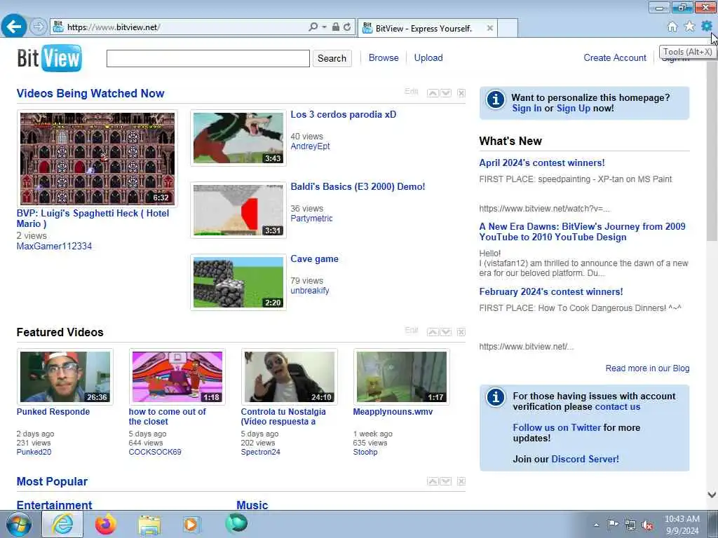
Task: Close Videos Being Watched Now section
Action: coord(461,93)
